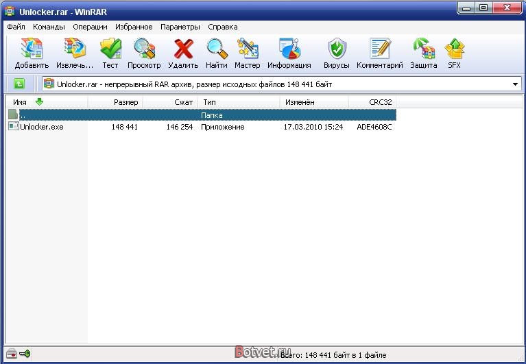The image size is (526, 364).
Task: Open the Найти (Find) magnifier tool
Action: (217, 49)
